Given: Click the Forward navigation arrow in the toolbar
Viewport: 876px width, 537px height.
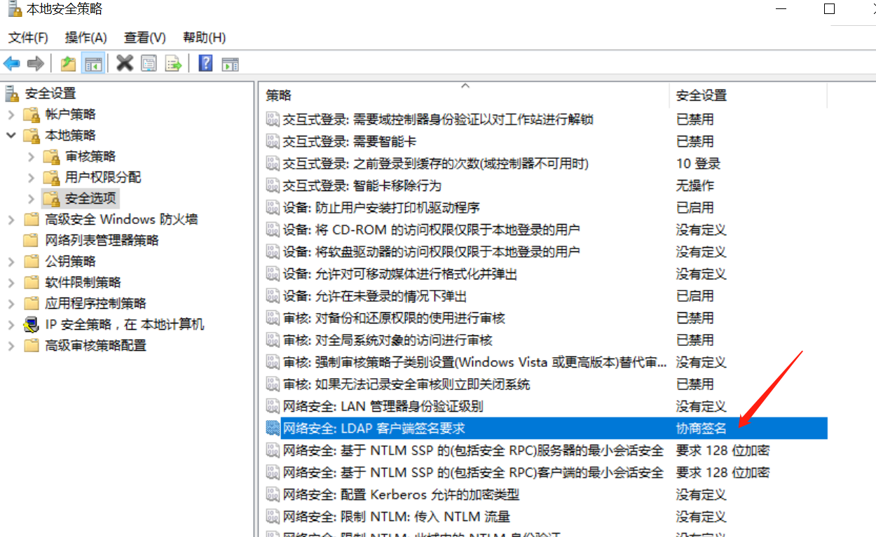Looking at the screenshot, I should point(36,63).
